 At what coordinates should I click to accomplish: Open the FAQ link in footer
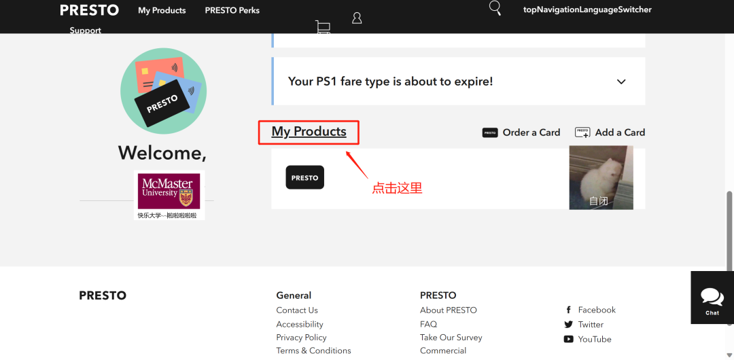click(x=428, y=324)
